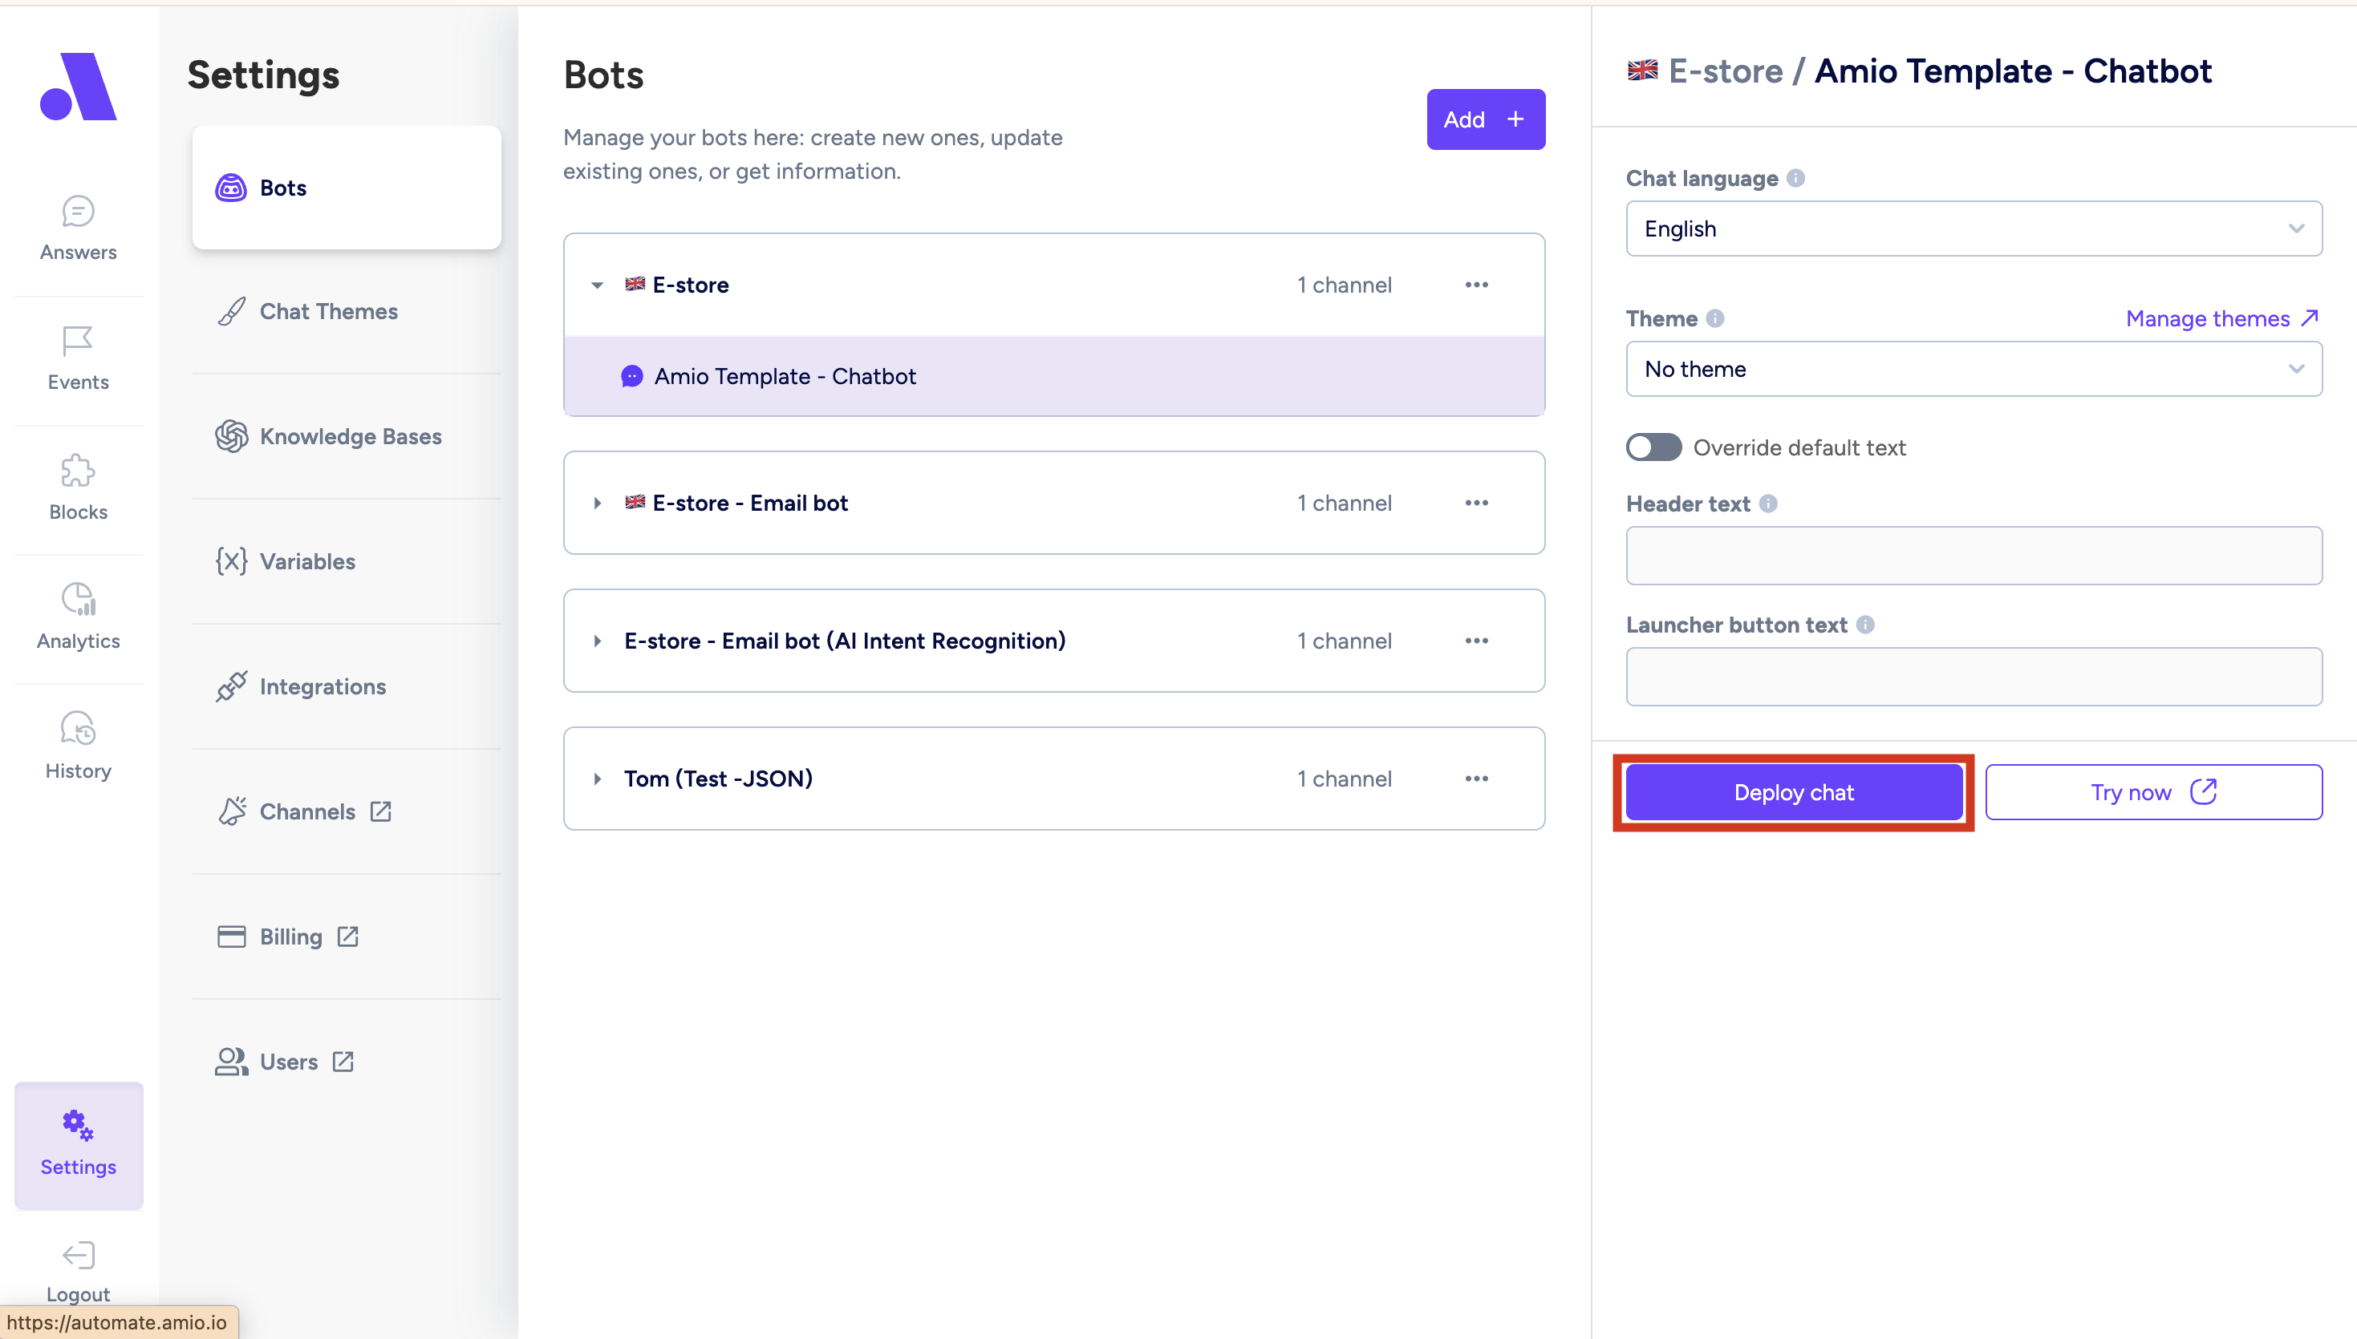2357x1339 pixels.
Task: Select Chat Themes in the settings menu
Action: click(x=328, y=312)
